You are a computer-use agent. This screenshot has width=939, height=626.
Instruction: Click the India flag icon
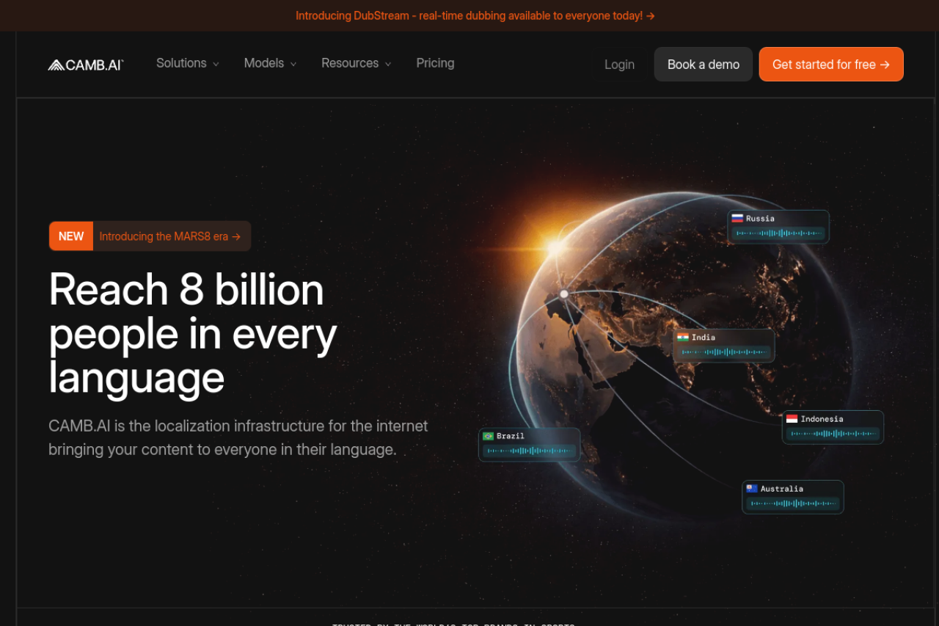click(683, 338)
